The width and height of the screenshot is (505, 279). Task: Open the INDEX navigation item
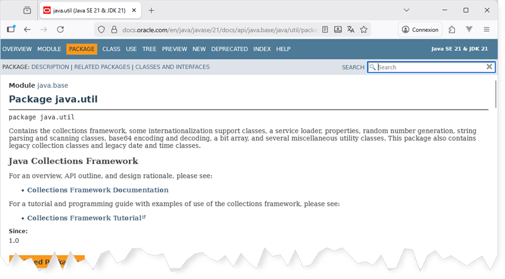coord(262,49)
